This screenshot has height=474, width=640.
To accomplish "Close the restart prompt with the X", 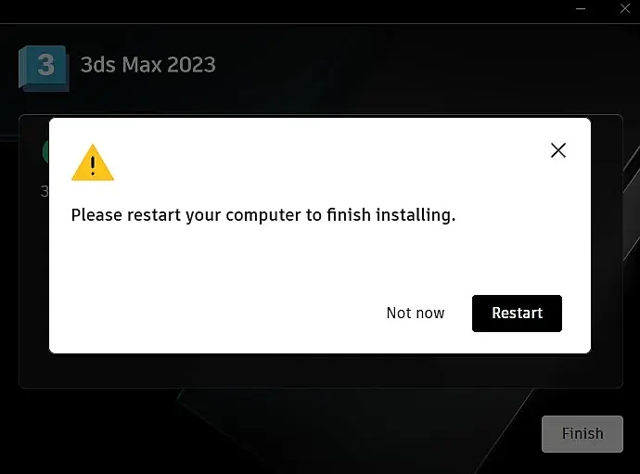I will click(x=558, y=150).
